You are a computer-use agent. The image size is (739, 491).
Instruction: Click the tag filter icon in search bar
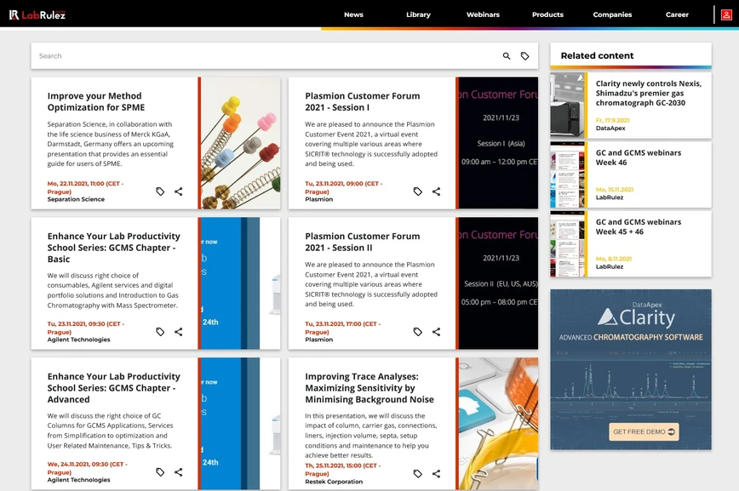pos(524,56)
